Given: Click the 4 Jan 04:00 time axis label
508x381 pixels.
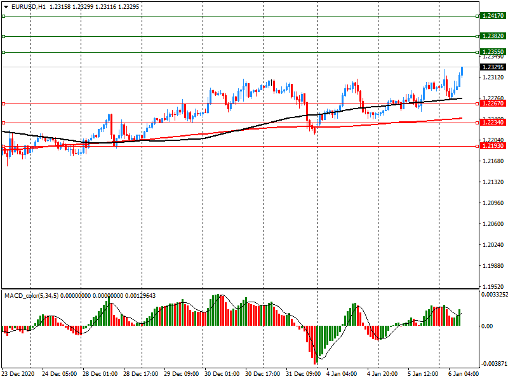Looking at the screenshot, I should (x=342, y=374).
